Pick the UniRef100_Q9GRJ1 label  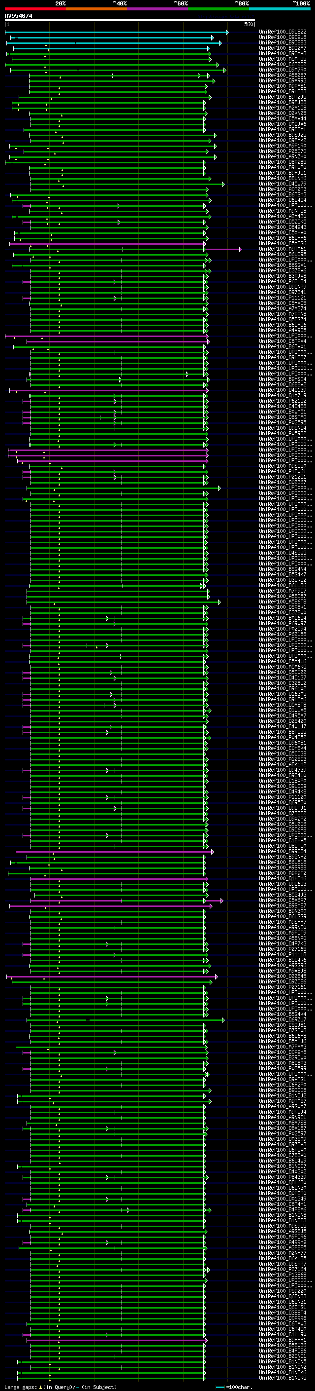coord(283,808)
